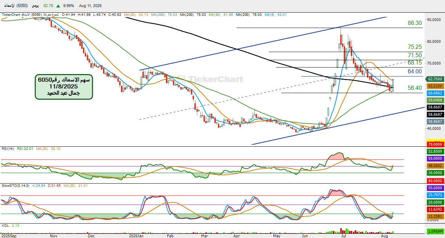The height and width of the screenshot is (238, 445).
Task: Click the orange 62.2150 price tag
Action: click(x=435, y=86)
